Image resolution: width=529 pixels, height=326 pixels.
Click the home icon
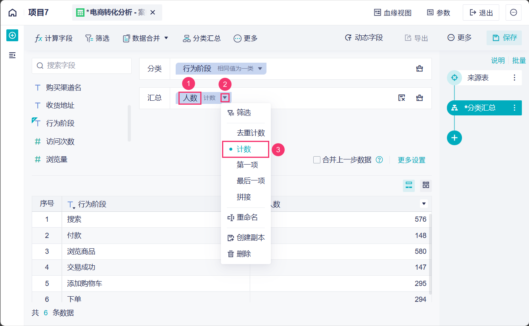(x=13, y=13)
